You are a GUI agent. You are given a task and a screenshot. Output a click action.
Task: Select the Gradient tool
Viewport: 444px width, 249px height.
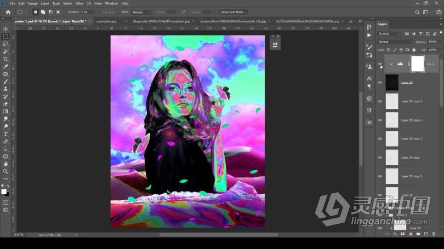pyautogui.click(x=5, y=111)
